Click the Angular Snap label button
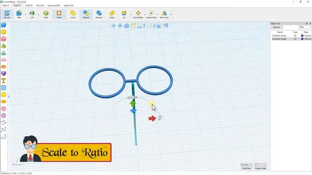This screenshot has width=312, height=175. click(x=260, y=168)
